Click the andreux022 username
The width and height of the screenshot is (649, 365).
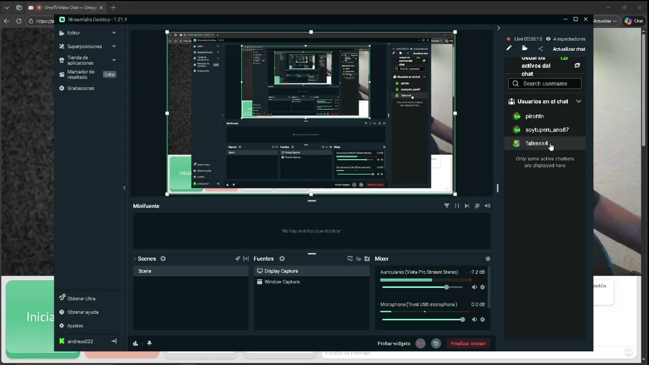80,342
